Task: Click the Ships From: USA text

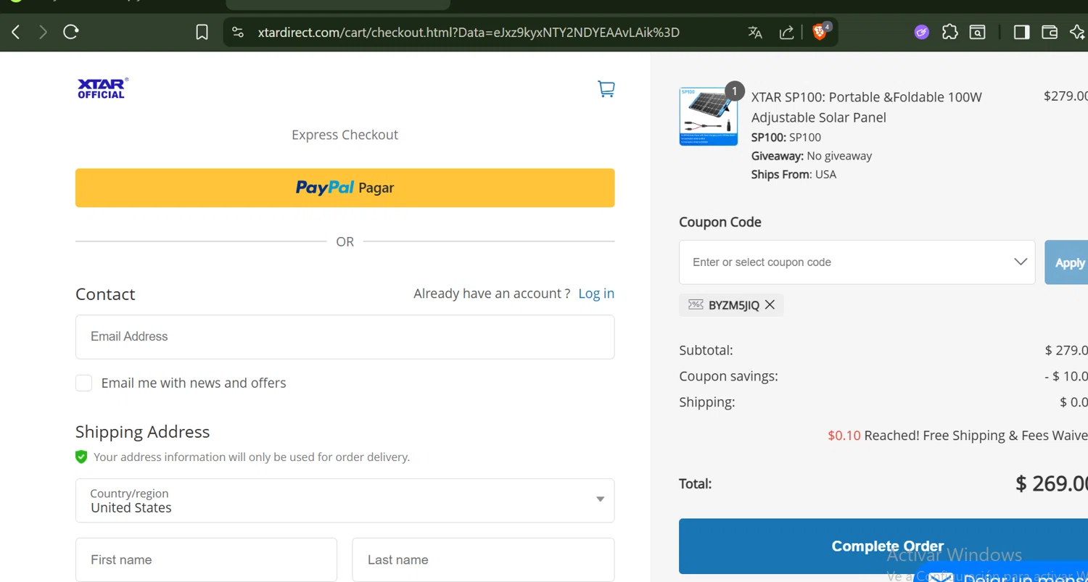Action: point(794,175)
